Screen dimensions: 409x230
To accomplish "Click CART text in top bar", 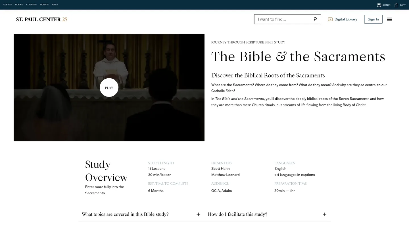I will [x=403, y=5].
